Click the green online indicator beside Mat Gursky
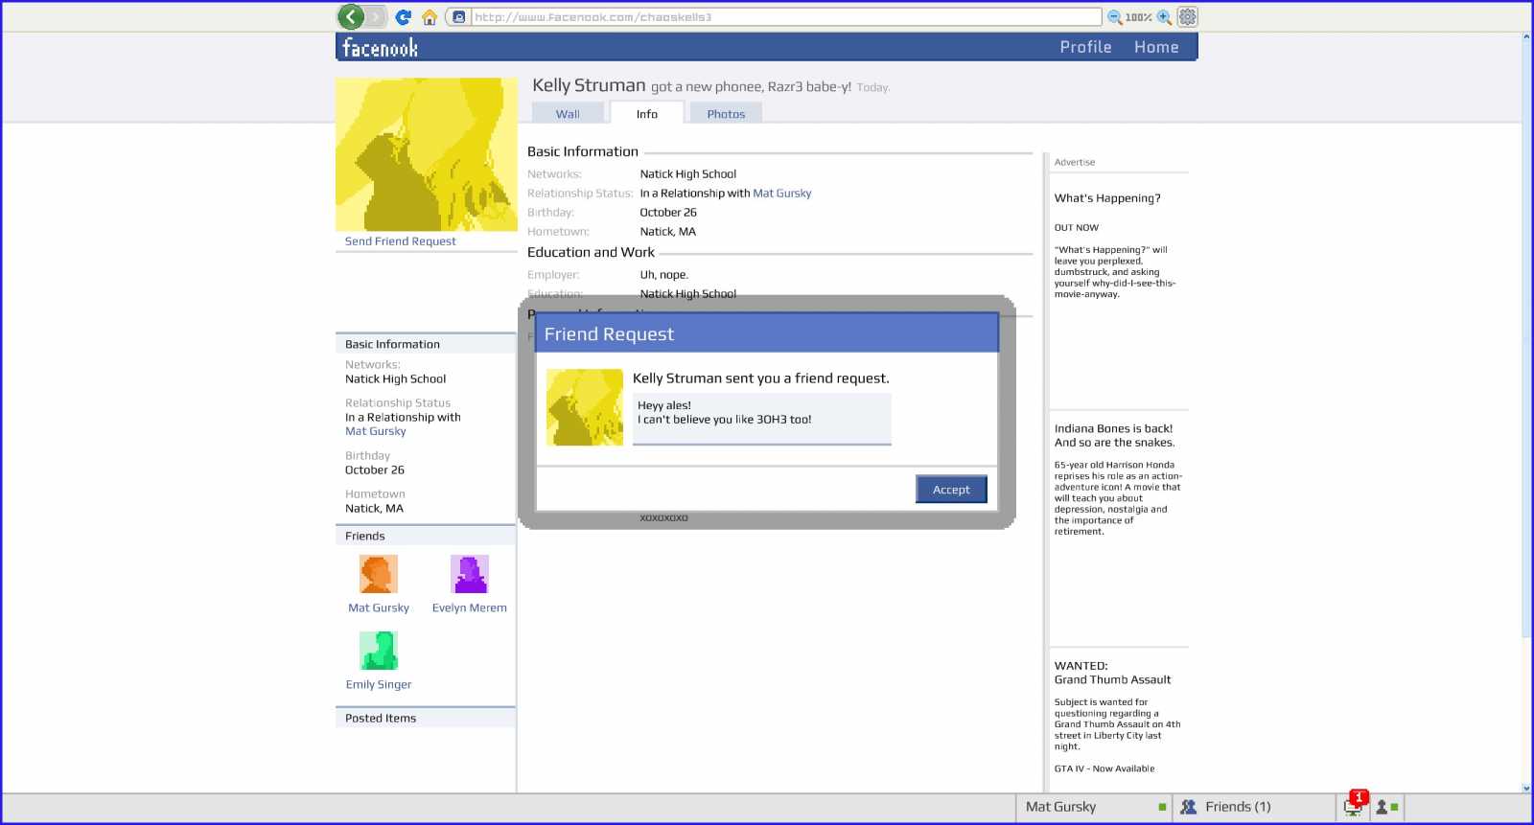Image resolution: width=1534 pixels, height=825 pixels. tap(1162, 808)
